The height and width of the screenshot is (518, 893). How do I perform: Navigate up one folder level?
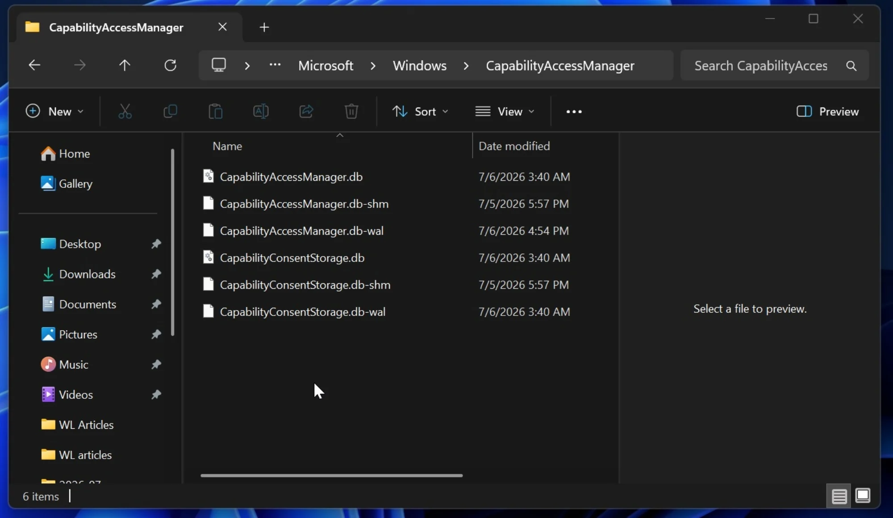[125, 66]
